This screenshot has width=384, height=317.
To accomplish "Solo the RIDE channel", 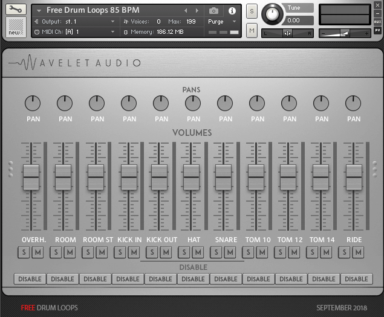I will tap(345, 252).
